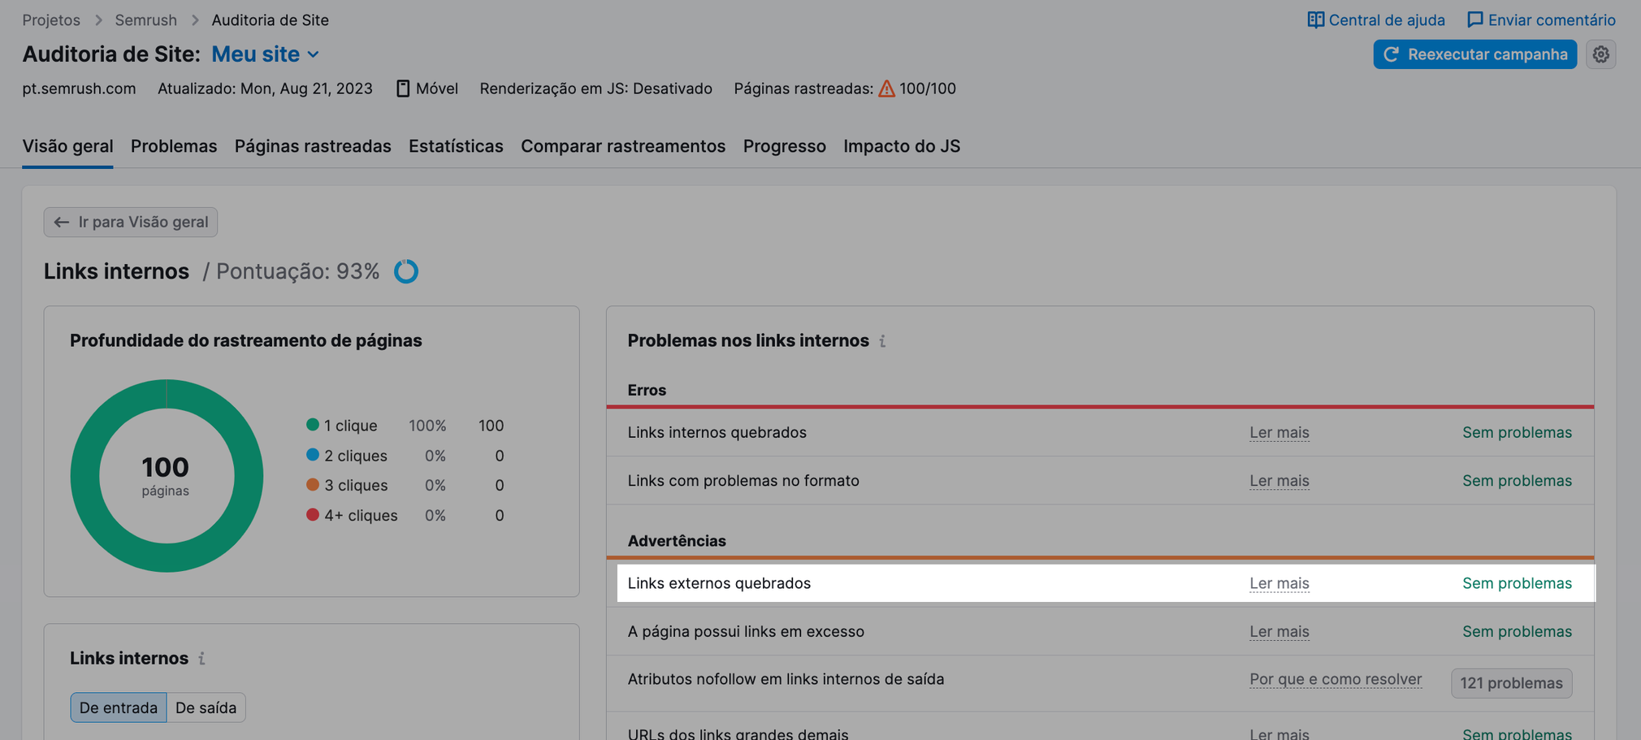Click the blue 2 cliques legend dot
Viewport: 1641px width, 740px height.
pos(312,455)
